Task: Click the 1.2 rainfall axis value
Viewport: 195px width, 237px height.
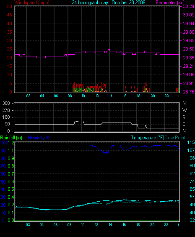Action: tap(11, 143)
